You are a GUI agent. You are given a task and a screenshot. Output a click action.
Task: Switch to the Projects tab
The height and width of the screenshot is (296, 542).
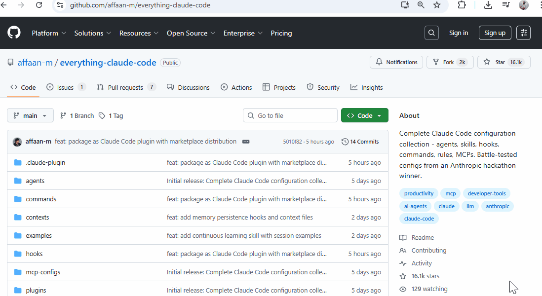point(279,87)
